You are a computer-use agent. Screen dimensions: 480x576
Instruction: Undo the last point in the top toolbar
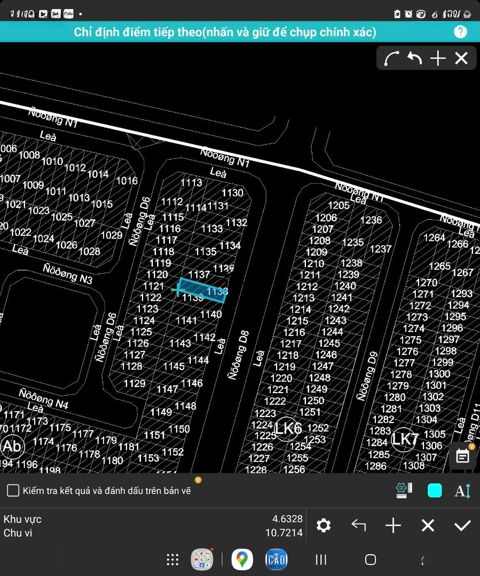[415, 58]
